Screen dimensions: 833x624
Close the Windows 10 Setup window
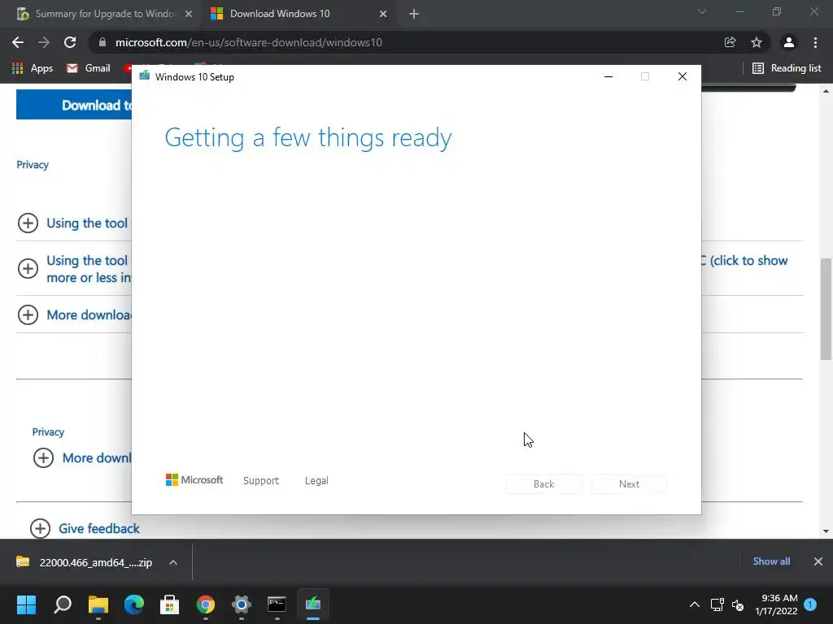683,77
